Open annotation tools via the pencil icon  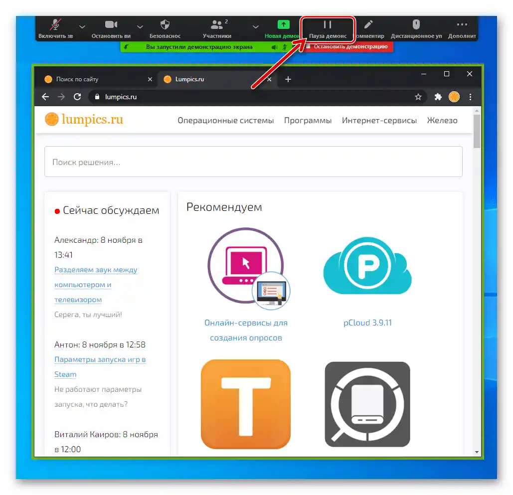(369, 25)
